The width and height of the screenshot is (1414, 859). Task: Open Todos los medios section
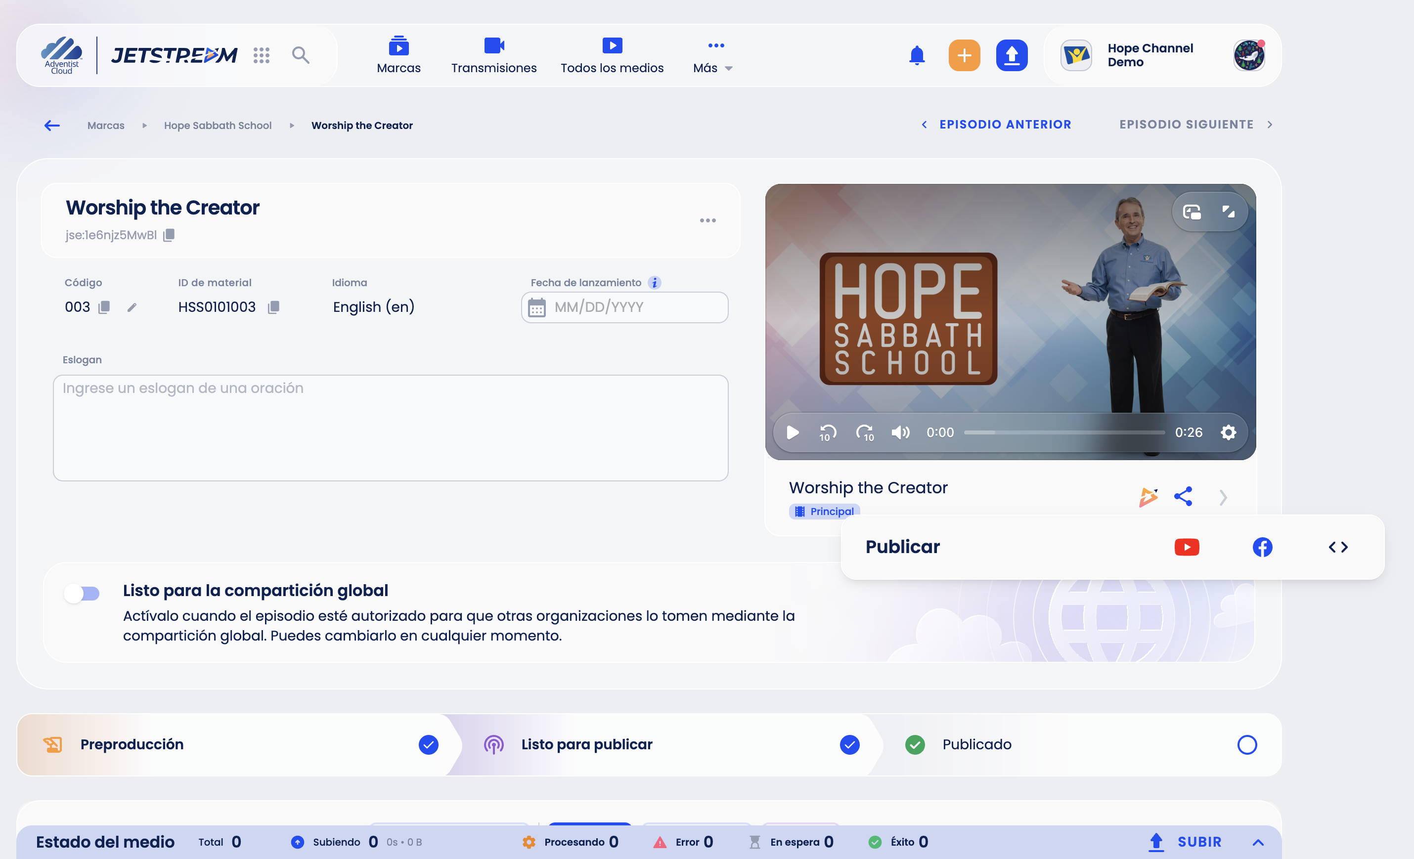612,57
